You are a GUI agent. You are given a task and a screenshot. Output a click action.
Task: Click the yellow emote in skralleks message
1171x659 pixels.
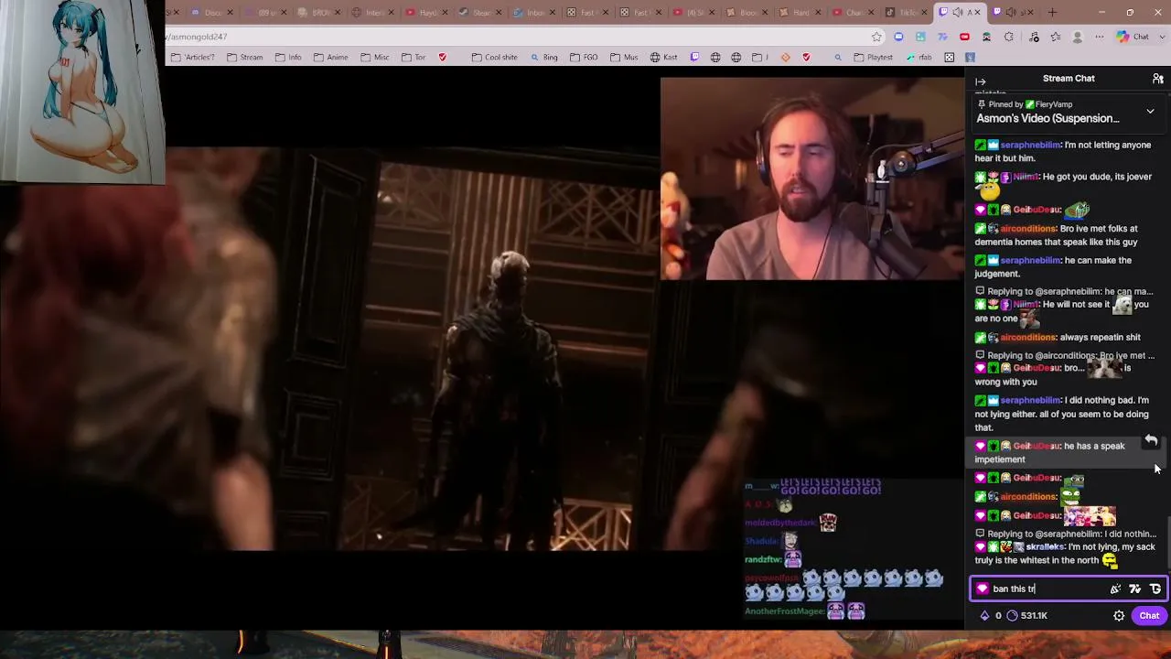coord(1110,560)
